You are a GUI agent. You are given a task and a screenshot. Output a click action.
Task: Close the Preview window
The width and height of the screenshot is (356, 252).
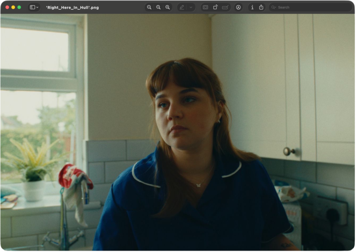click(x=7, y=7)
